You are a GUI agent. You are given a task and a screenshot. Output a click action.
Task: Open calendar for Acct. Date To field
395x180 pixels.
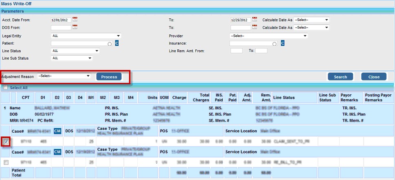[255, 19]
